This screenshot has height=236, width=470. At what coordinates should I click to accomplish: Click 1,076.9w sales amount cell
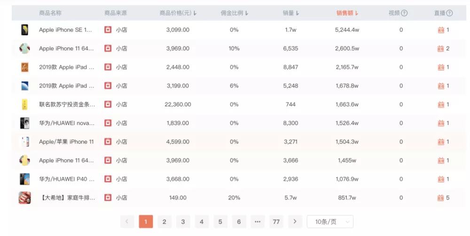(x=347, y=179)
